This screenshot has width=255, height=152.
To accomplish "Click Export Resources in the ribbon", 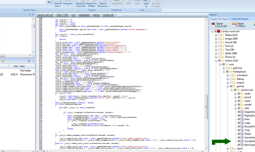I will coord(103,5).
